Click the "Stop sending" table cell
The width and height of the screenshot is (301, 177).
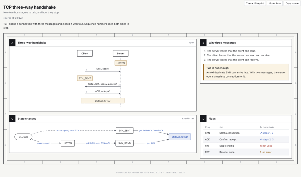pyautogui.click(x=227, y=146)
